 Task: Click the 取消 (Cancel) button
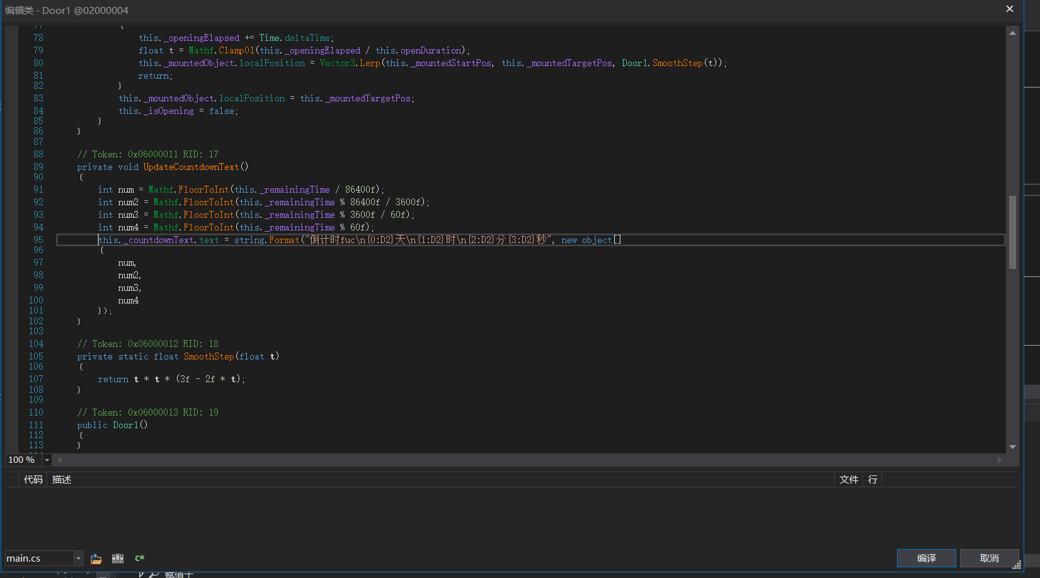click(989, 558)
